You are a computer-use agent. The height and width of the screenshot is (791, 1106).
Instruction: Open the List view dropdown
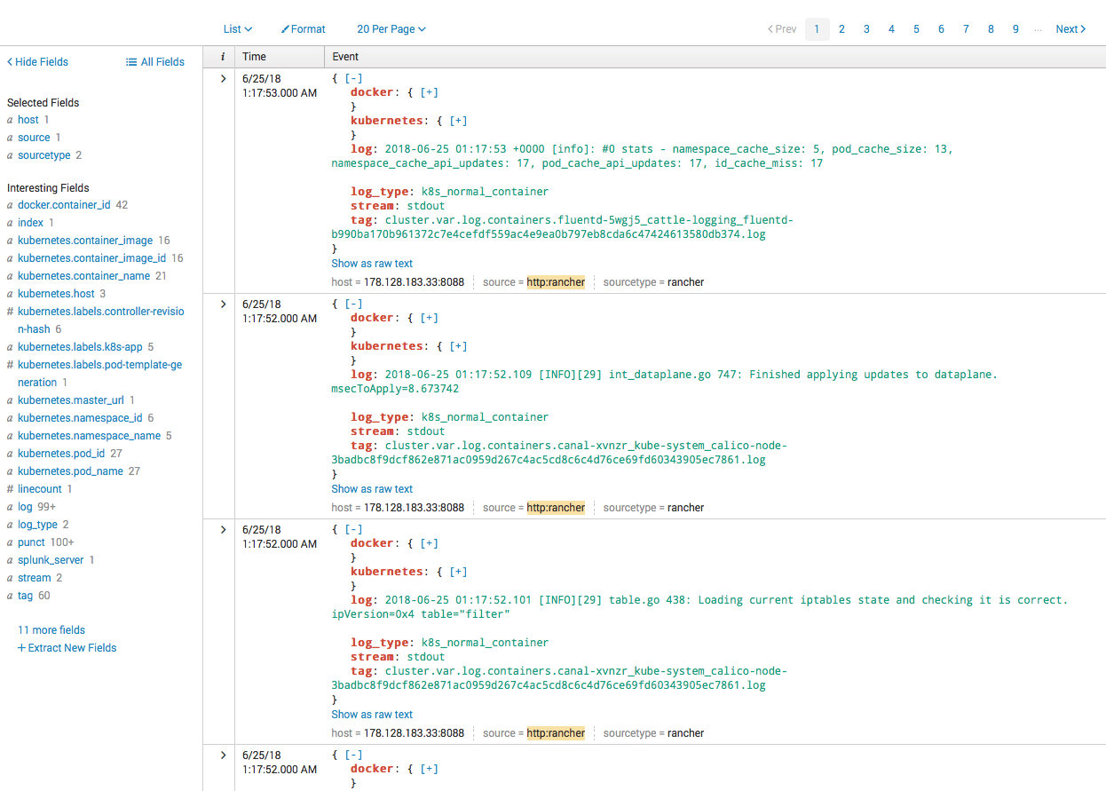tap(237, 28)
